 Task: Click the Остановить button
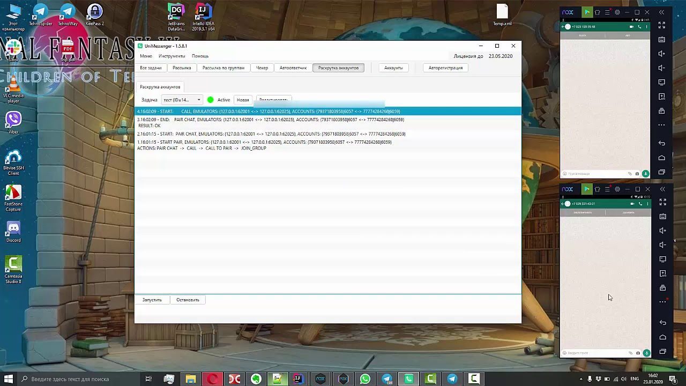[x=188, y=300]
